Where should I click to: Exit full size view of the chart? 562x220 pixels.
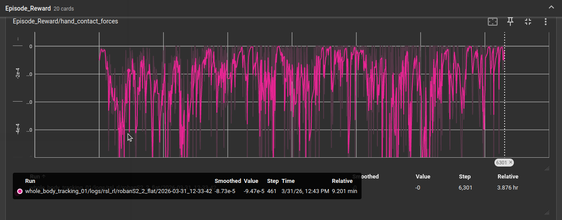[528, 22]
